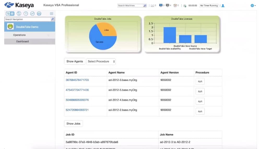Image resolution: width=259 pixels, height=149 pixels.
Task: Click the navigation mode toggle icon in sidebar
Action: [10, 14]
